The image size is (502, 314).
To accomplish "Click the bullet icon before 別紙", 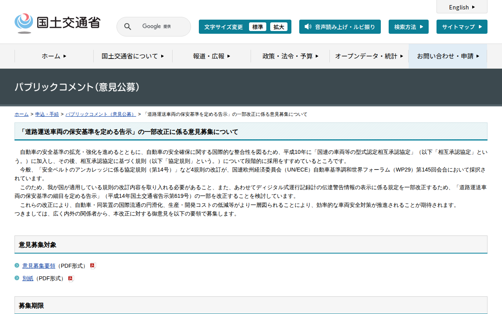I will (17, 278).
